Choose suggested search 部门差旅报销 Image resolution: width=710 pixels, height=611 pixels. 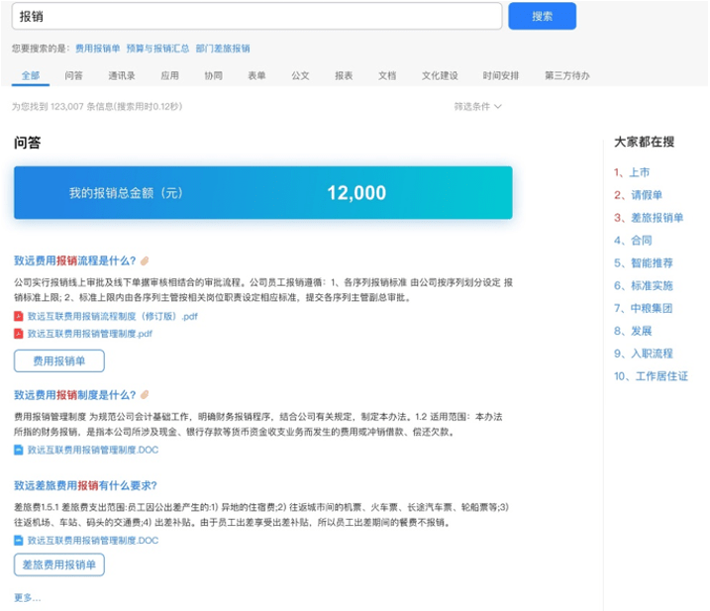[223, 48]
